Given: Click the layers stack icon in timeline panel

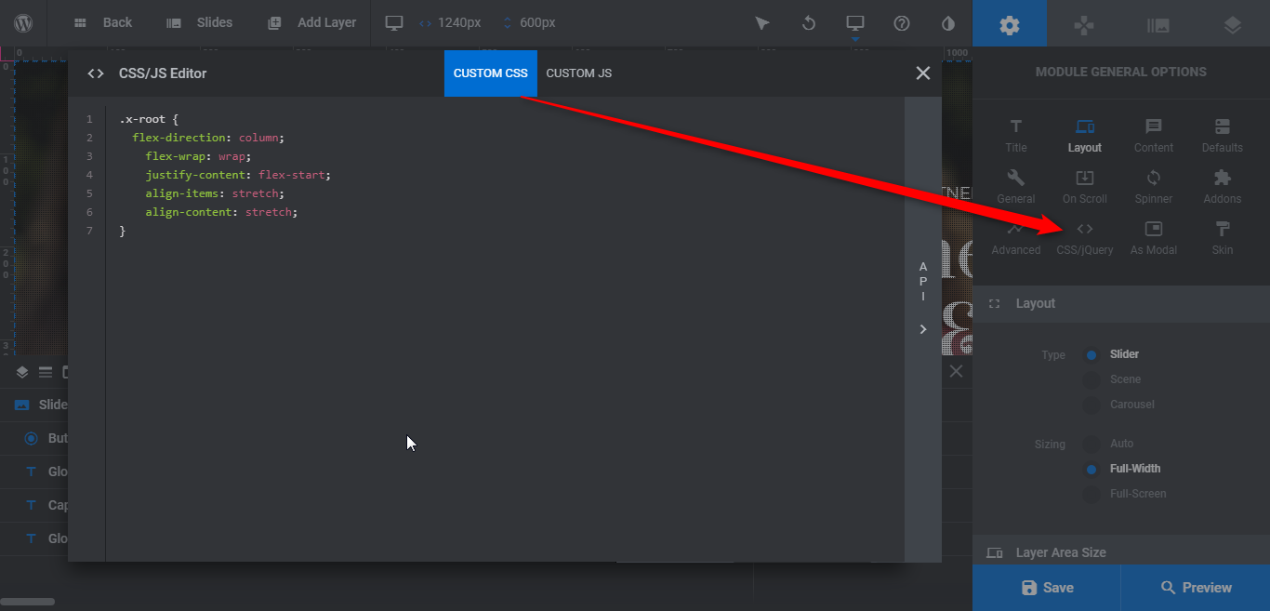Looking at the screenshot, I should click(22, 372).
